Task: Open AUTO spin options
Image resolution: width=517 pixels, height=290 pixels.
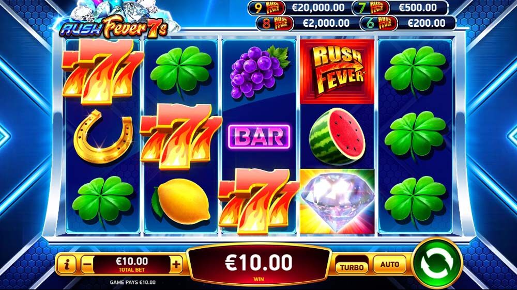Action: click(x=390, y=264)
